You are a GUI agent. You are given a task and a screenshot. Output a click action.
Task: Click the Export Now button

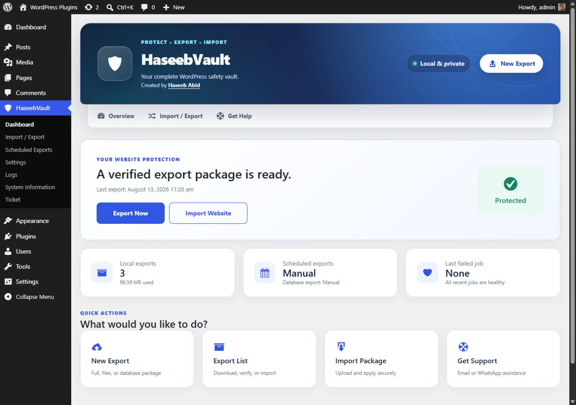click(x=131, y=213)
